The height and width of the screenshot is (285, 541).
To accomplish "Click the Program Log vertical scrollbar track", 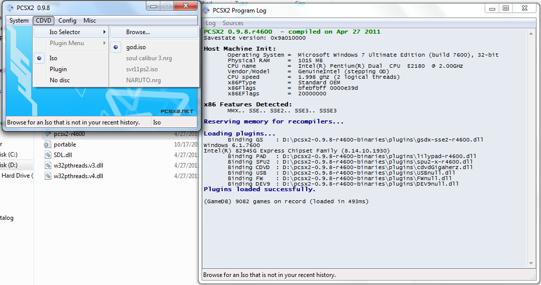I will click(531, 148).
